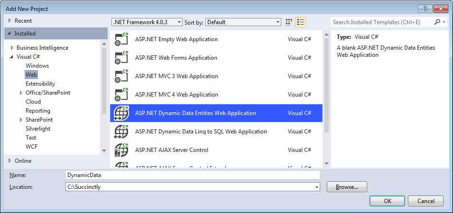Expand the Recent section

coord(10,21)
